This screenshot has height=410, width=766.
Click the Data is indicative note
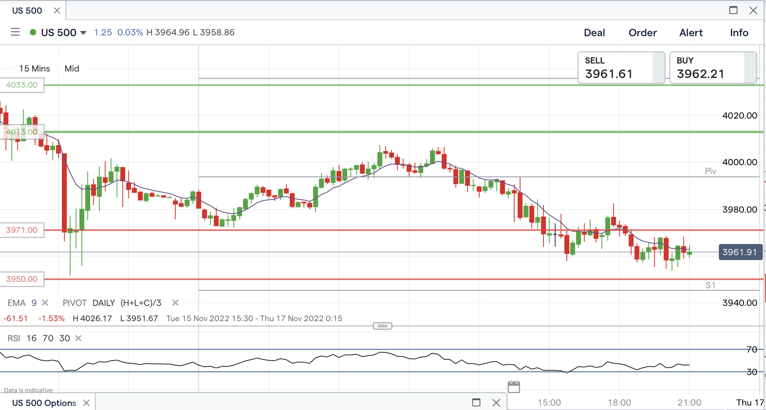tap(28, 390)
